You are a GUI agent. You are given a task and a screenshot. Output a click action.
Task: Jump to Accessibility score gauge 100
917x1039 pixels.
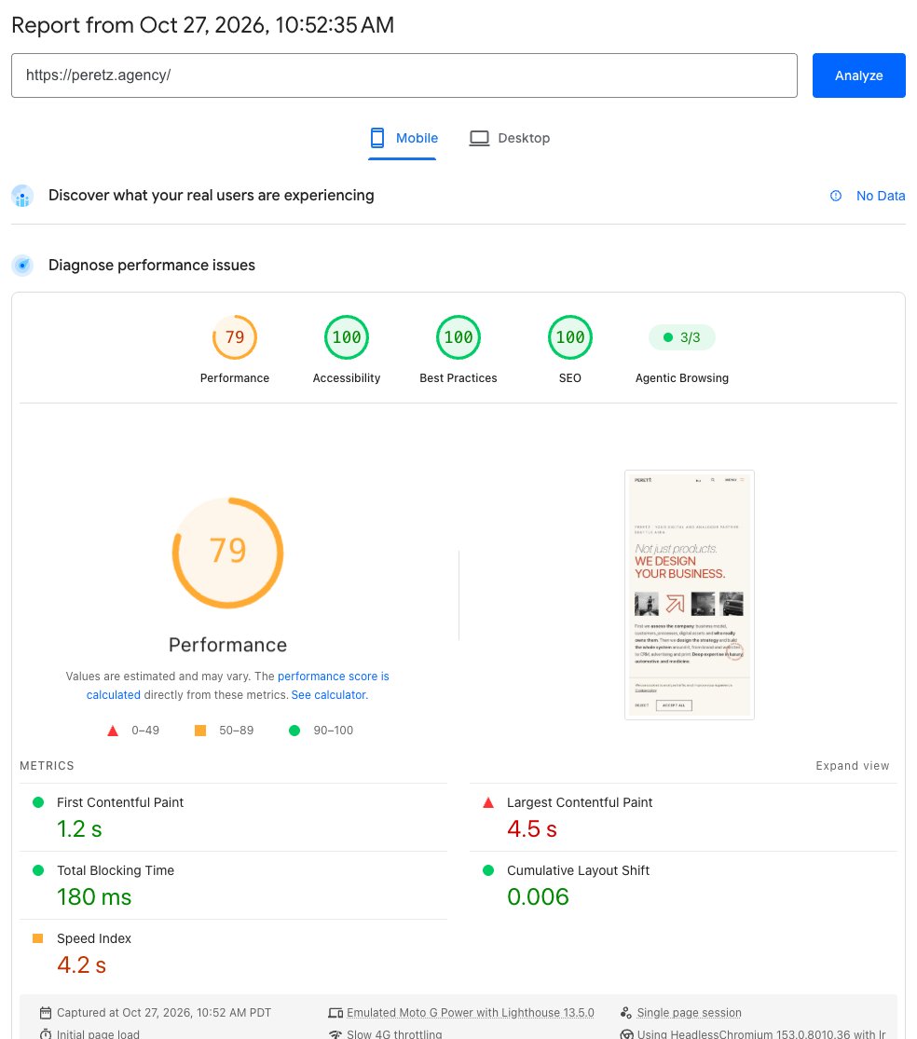click(347, 337)
